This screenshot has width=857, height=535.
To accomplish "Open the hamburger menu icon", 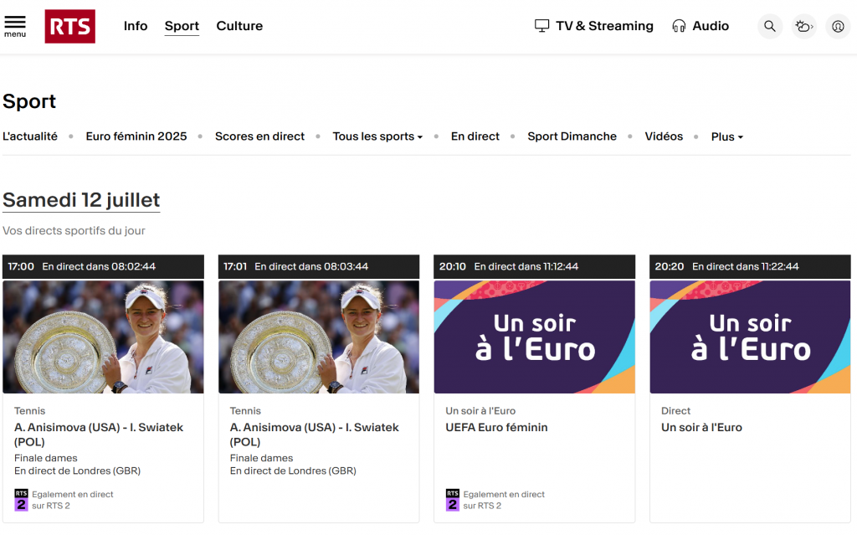I will (x=15, y=26).
